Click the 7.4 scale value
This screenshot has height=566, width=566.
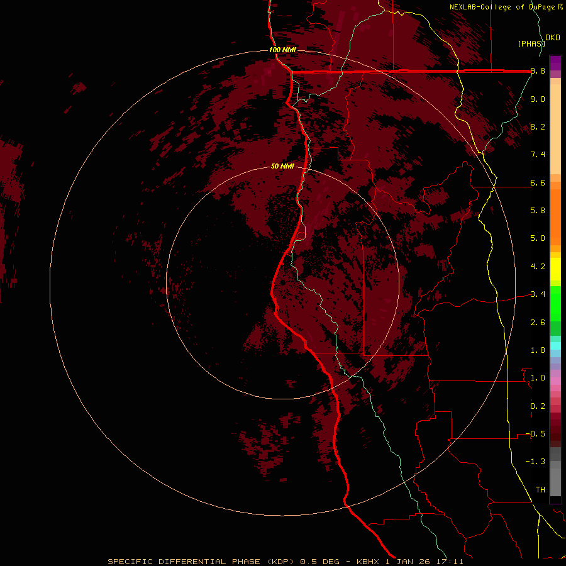[x=538, y=155]
